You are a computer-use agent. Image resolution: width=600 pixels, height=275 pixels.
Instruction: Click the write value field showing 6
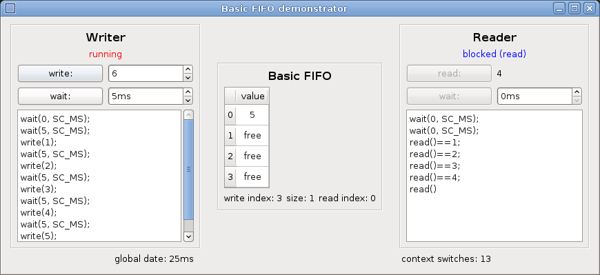pos(146,74)
